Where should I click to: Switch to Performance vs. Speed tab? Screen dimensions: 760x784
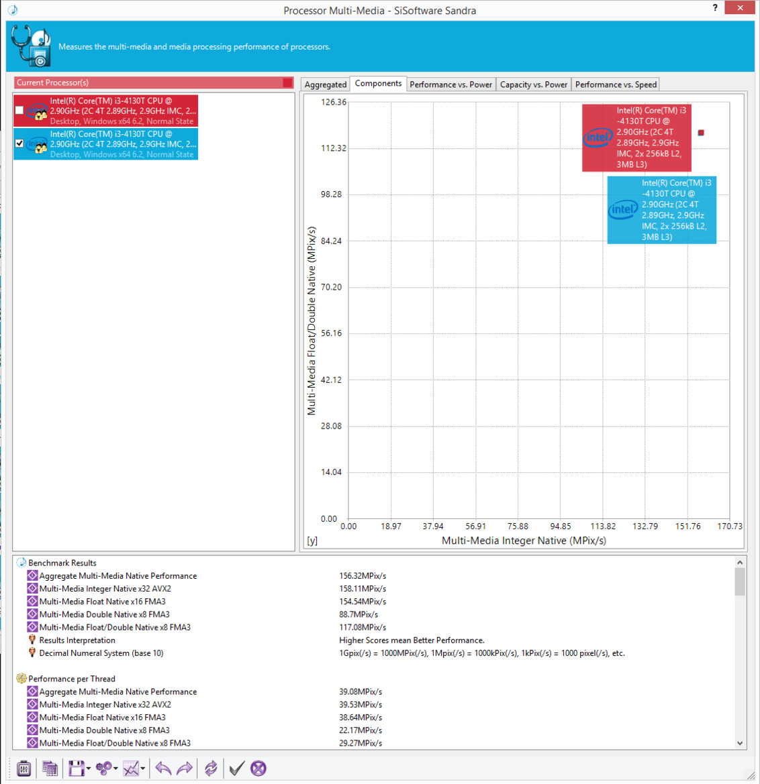[x=616, y=85]
